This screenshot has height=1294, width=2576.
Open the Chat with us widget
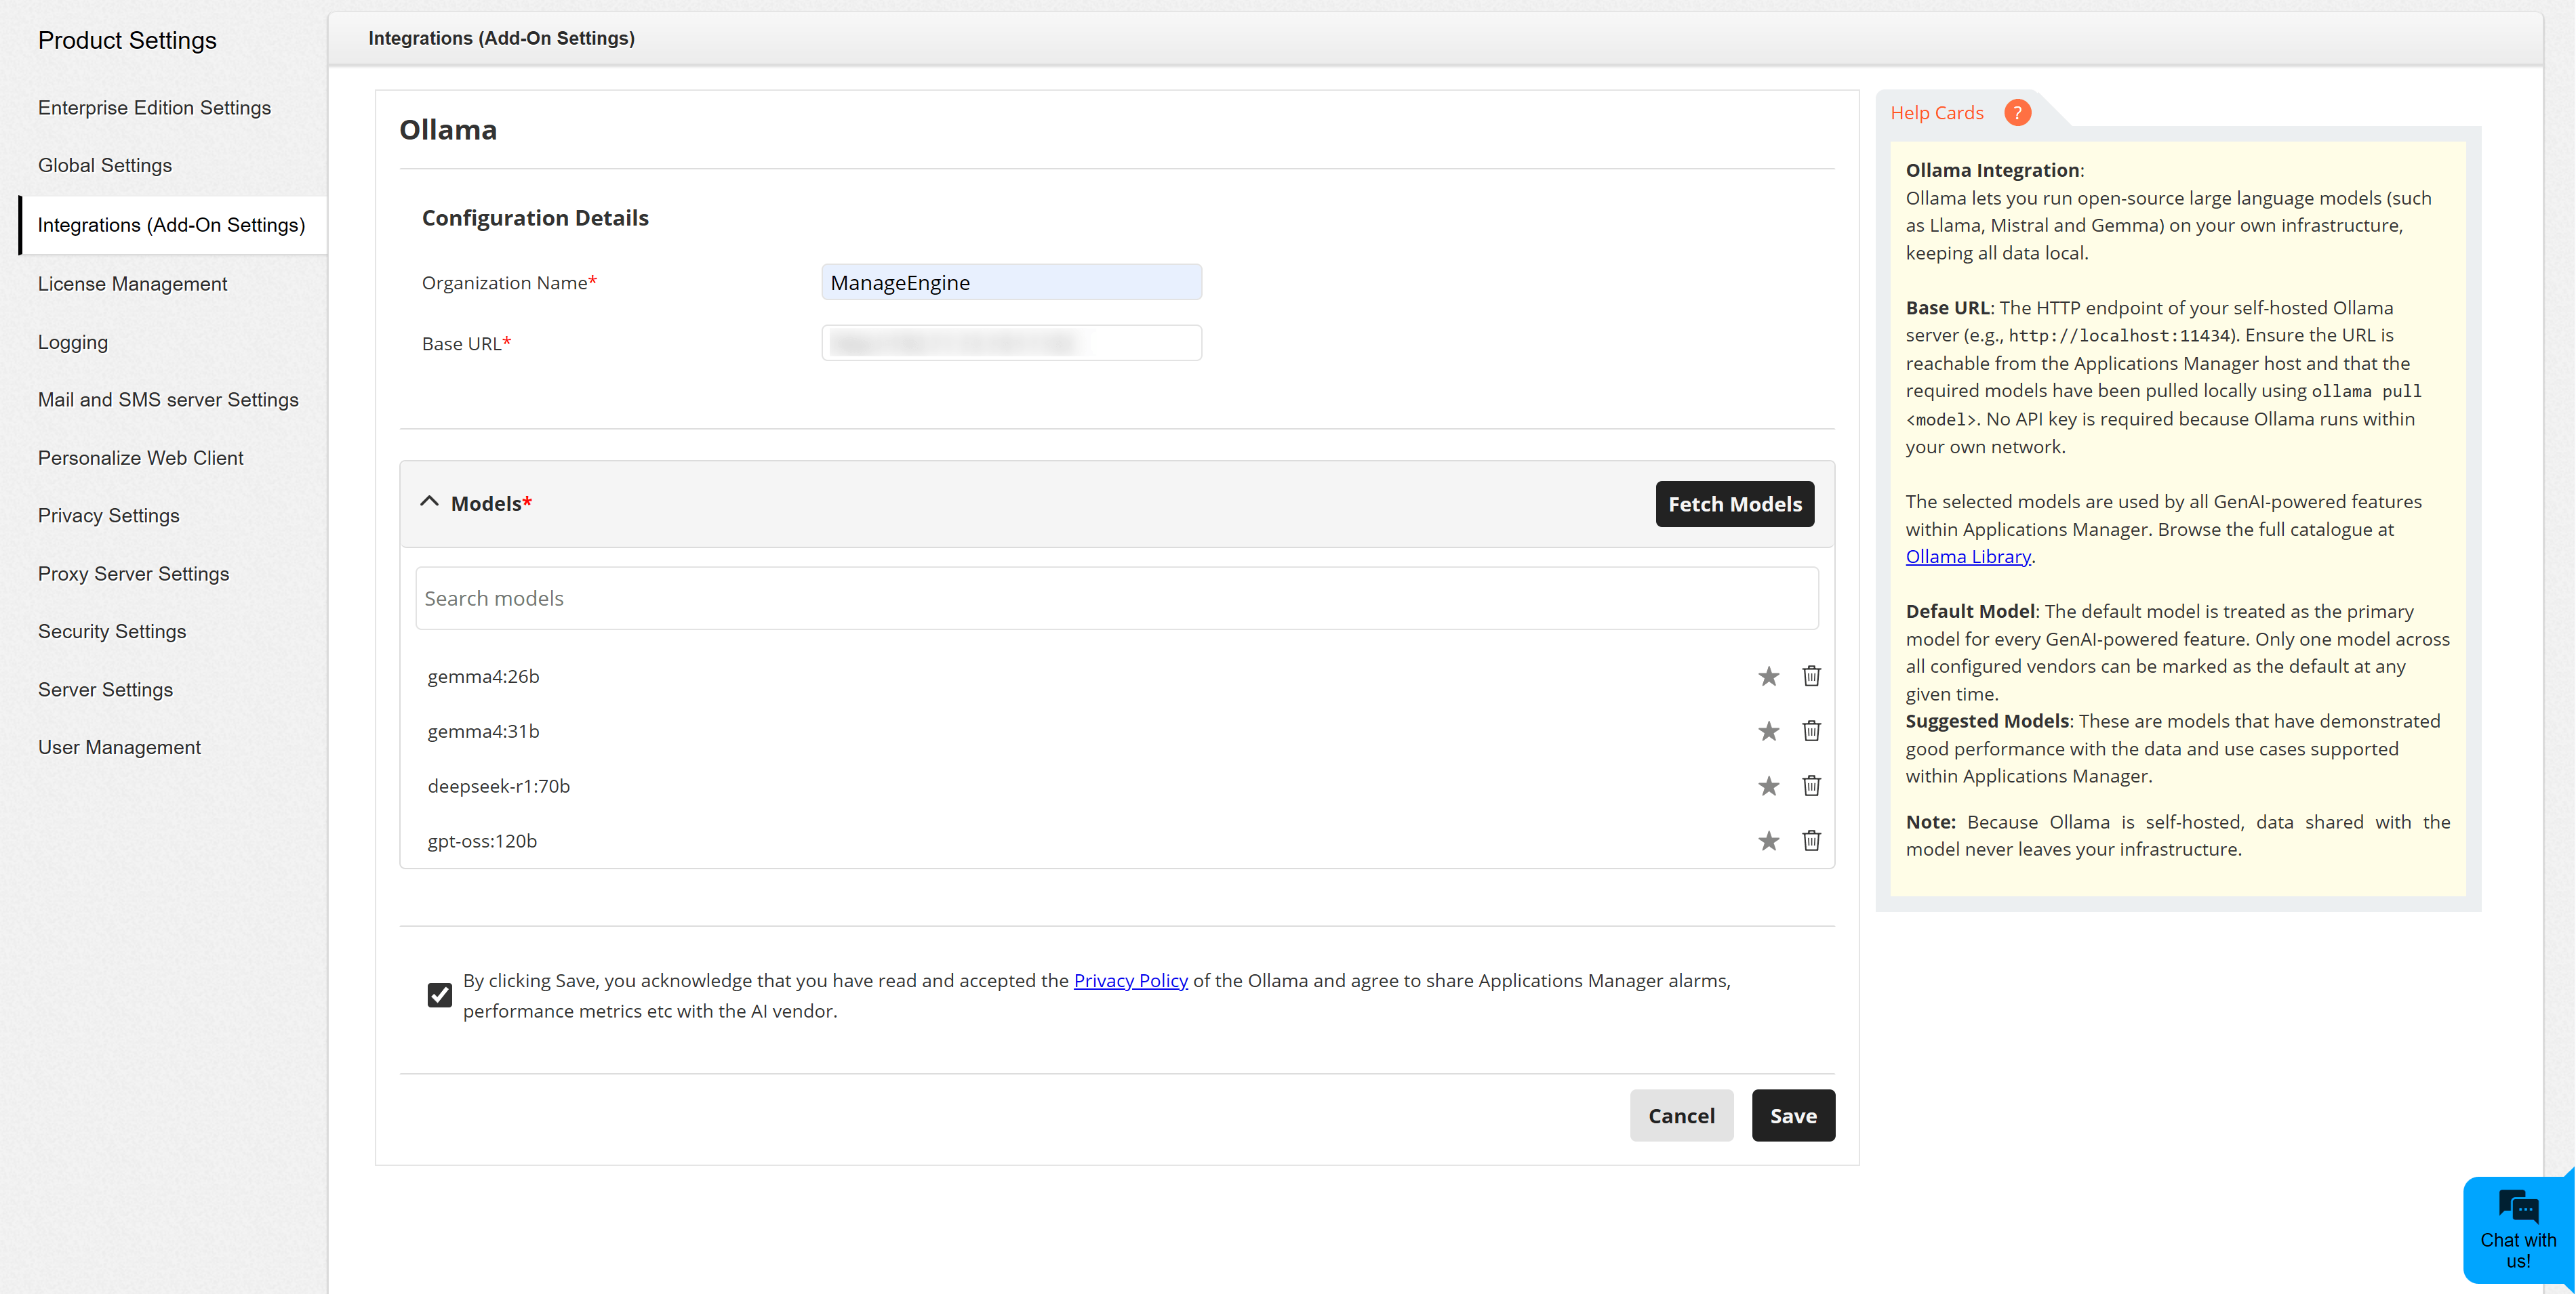[x=2517, y=1229]
